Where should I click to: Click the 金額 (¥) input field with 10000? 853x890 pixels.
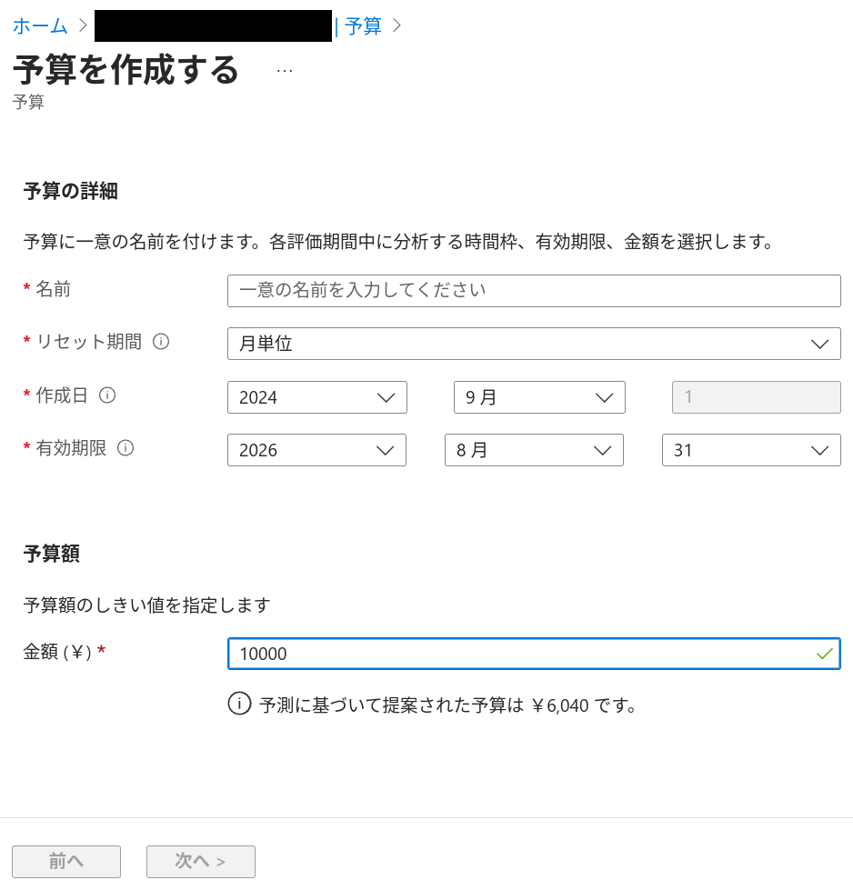[534, 654]
